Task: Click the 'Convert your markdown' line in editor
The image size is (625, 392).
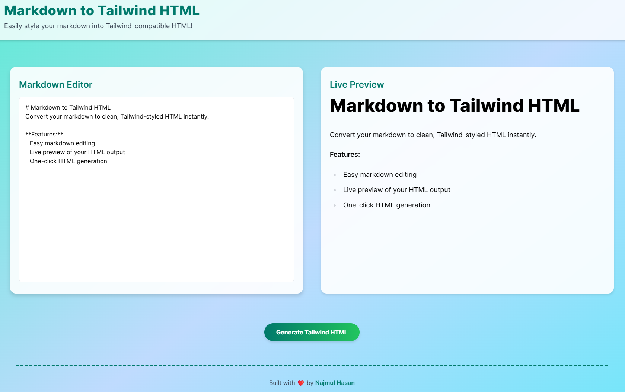Action: point(117,116)
